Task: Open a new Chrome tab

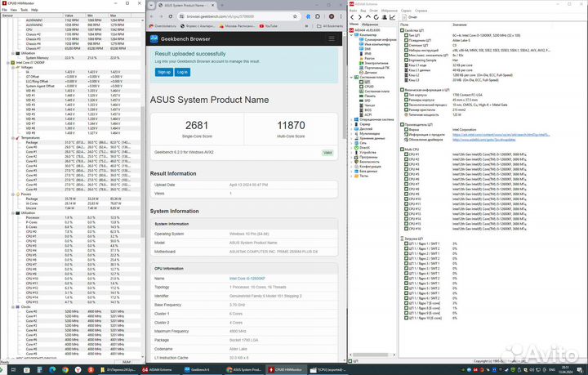Action: pos(222,5)
